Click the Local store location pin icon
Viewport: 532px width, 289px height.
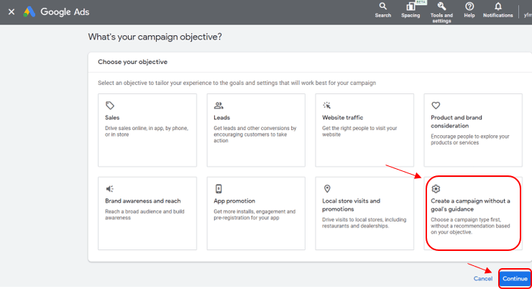[x=327, y=188]
